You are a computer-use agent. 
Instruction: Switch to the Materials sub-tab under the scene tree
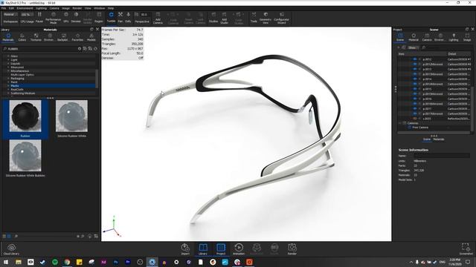(x=439, y=139)
